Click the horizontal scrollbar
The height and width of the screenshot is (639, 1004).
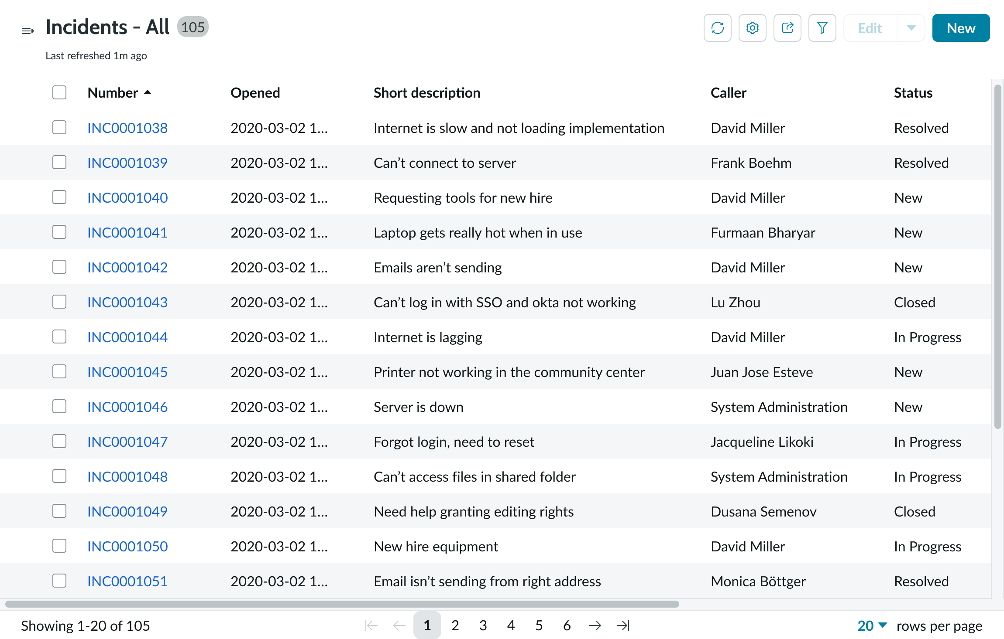342,604
